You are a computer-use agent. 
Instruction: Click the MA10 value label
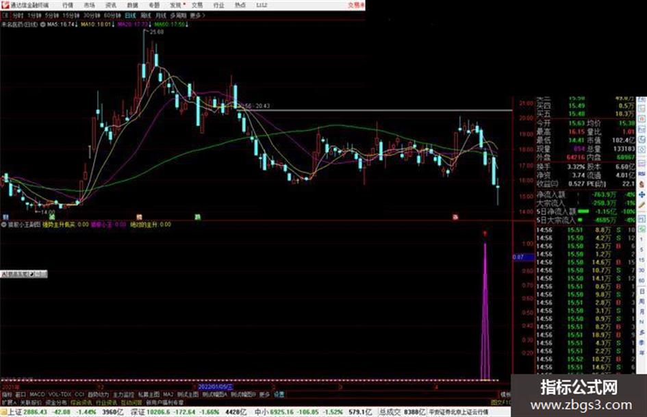click(x=96, y=25)
